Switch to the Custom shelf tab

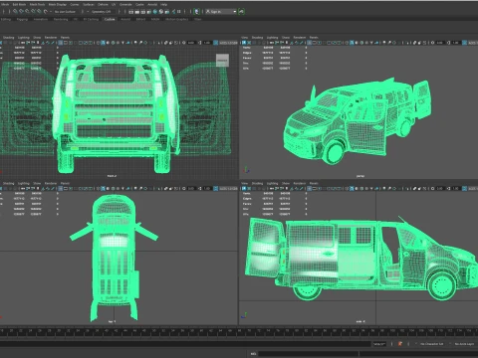(110, 19)
